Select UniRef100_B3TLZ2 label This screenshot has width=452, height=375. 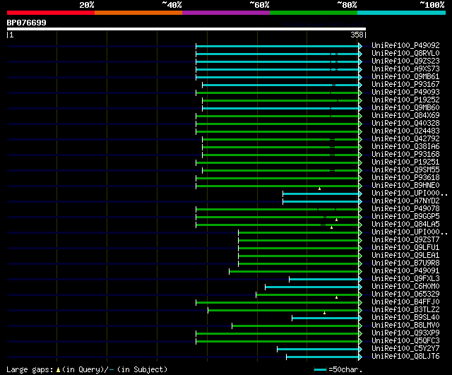[x=405, y=310]
